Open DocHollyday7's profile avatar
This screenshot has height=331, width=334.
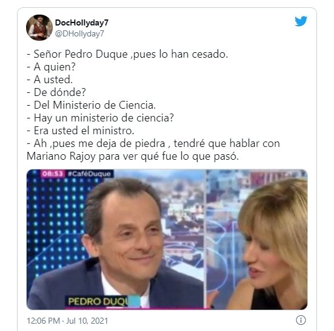point(39,28)
